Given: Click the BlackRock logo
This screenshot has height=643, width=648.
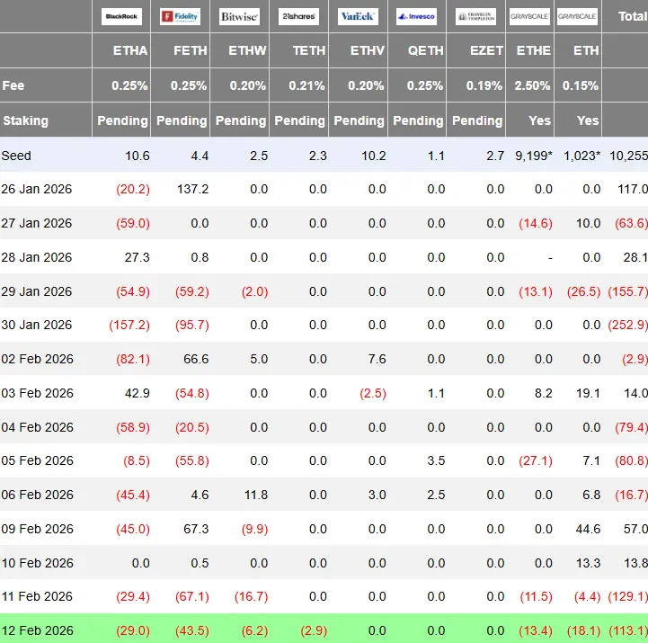Looking at the screenshot, I should tap(121, 16).
